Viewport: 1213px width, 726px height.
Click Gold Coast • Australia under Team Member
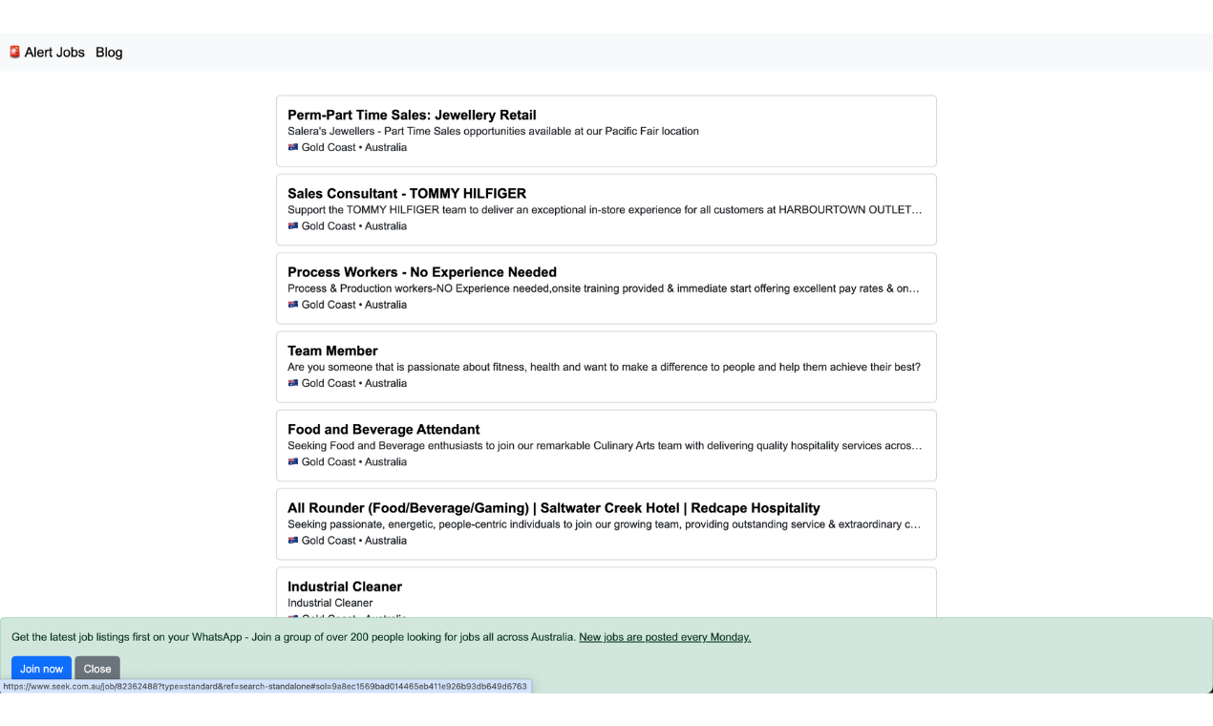(354, 383)
